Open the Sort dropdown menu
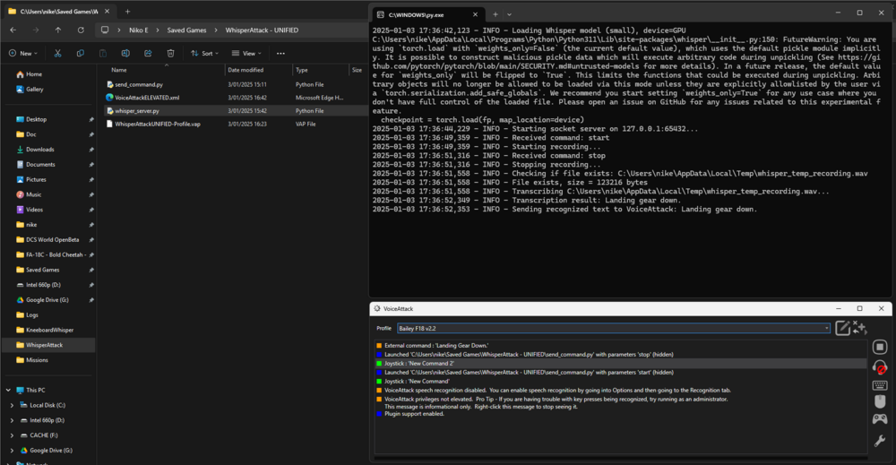896x465 pixels. [x=205, y=53]
